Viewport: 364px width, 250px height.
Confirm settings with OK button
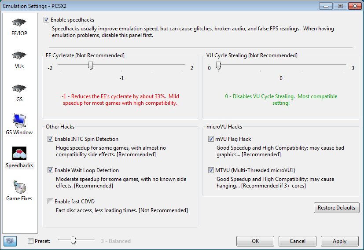pos(255,241)
